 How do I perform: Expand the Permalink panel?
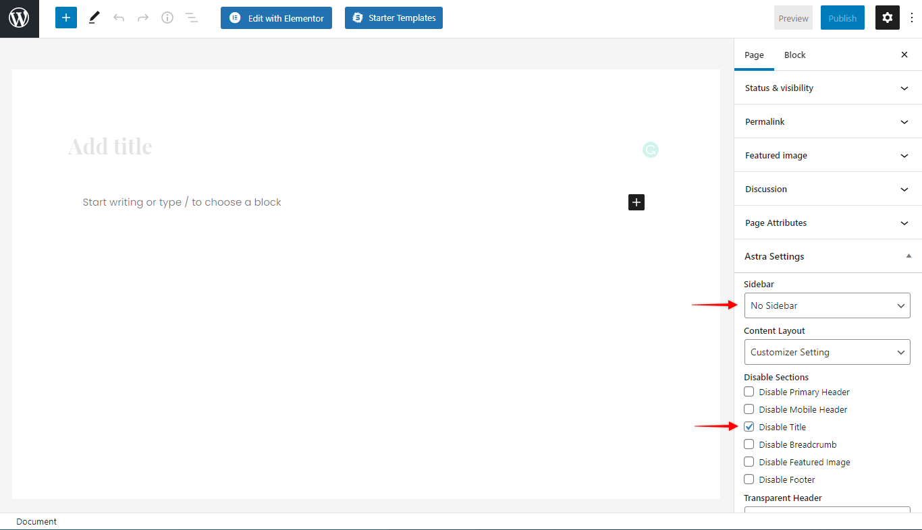point(828,121)
